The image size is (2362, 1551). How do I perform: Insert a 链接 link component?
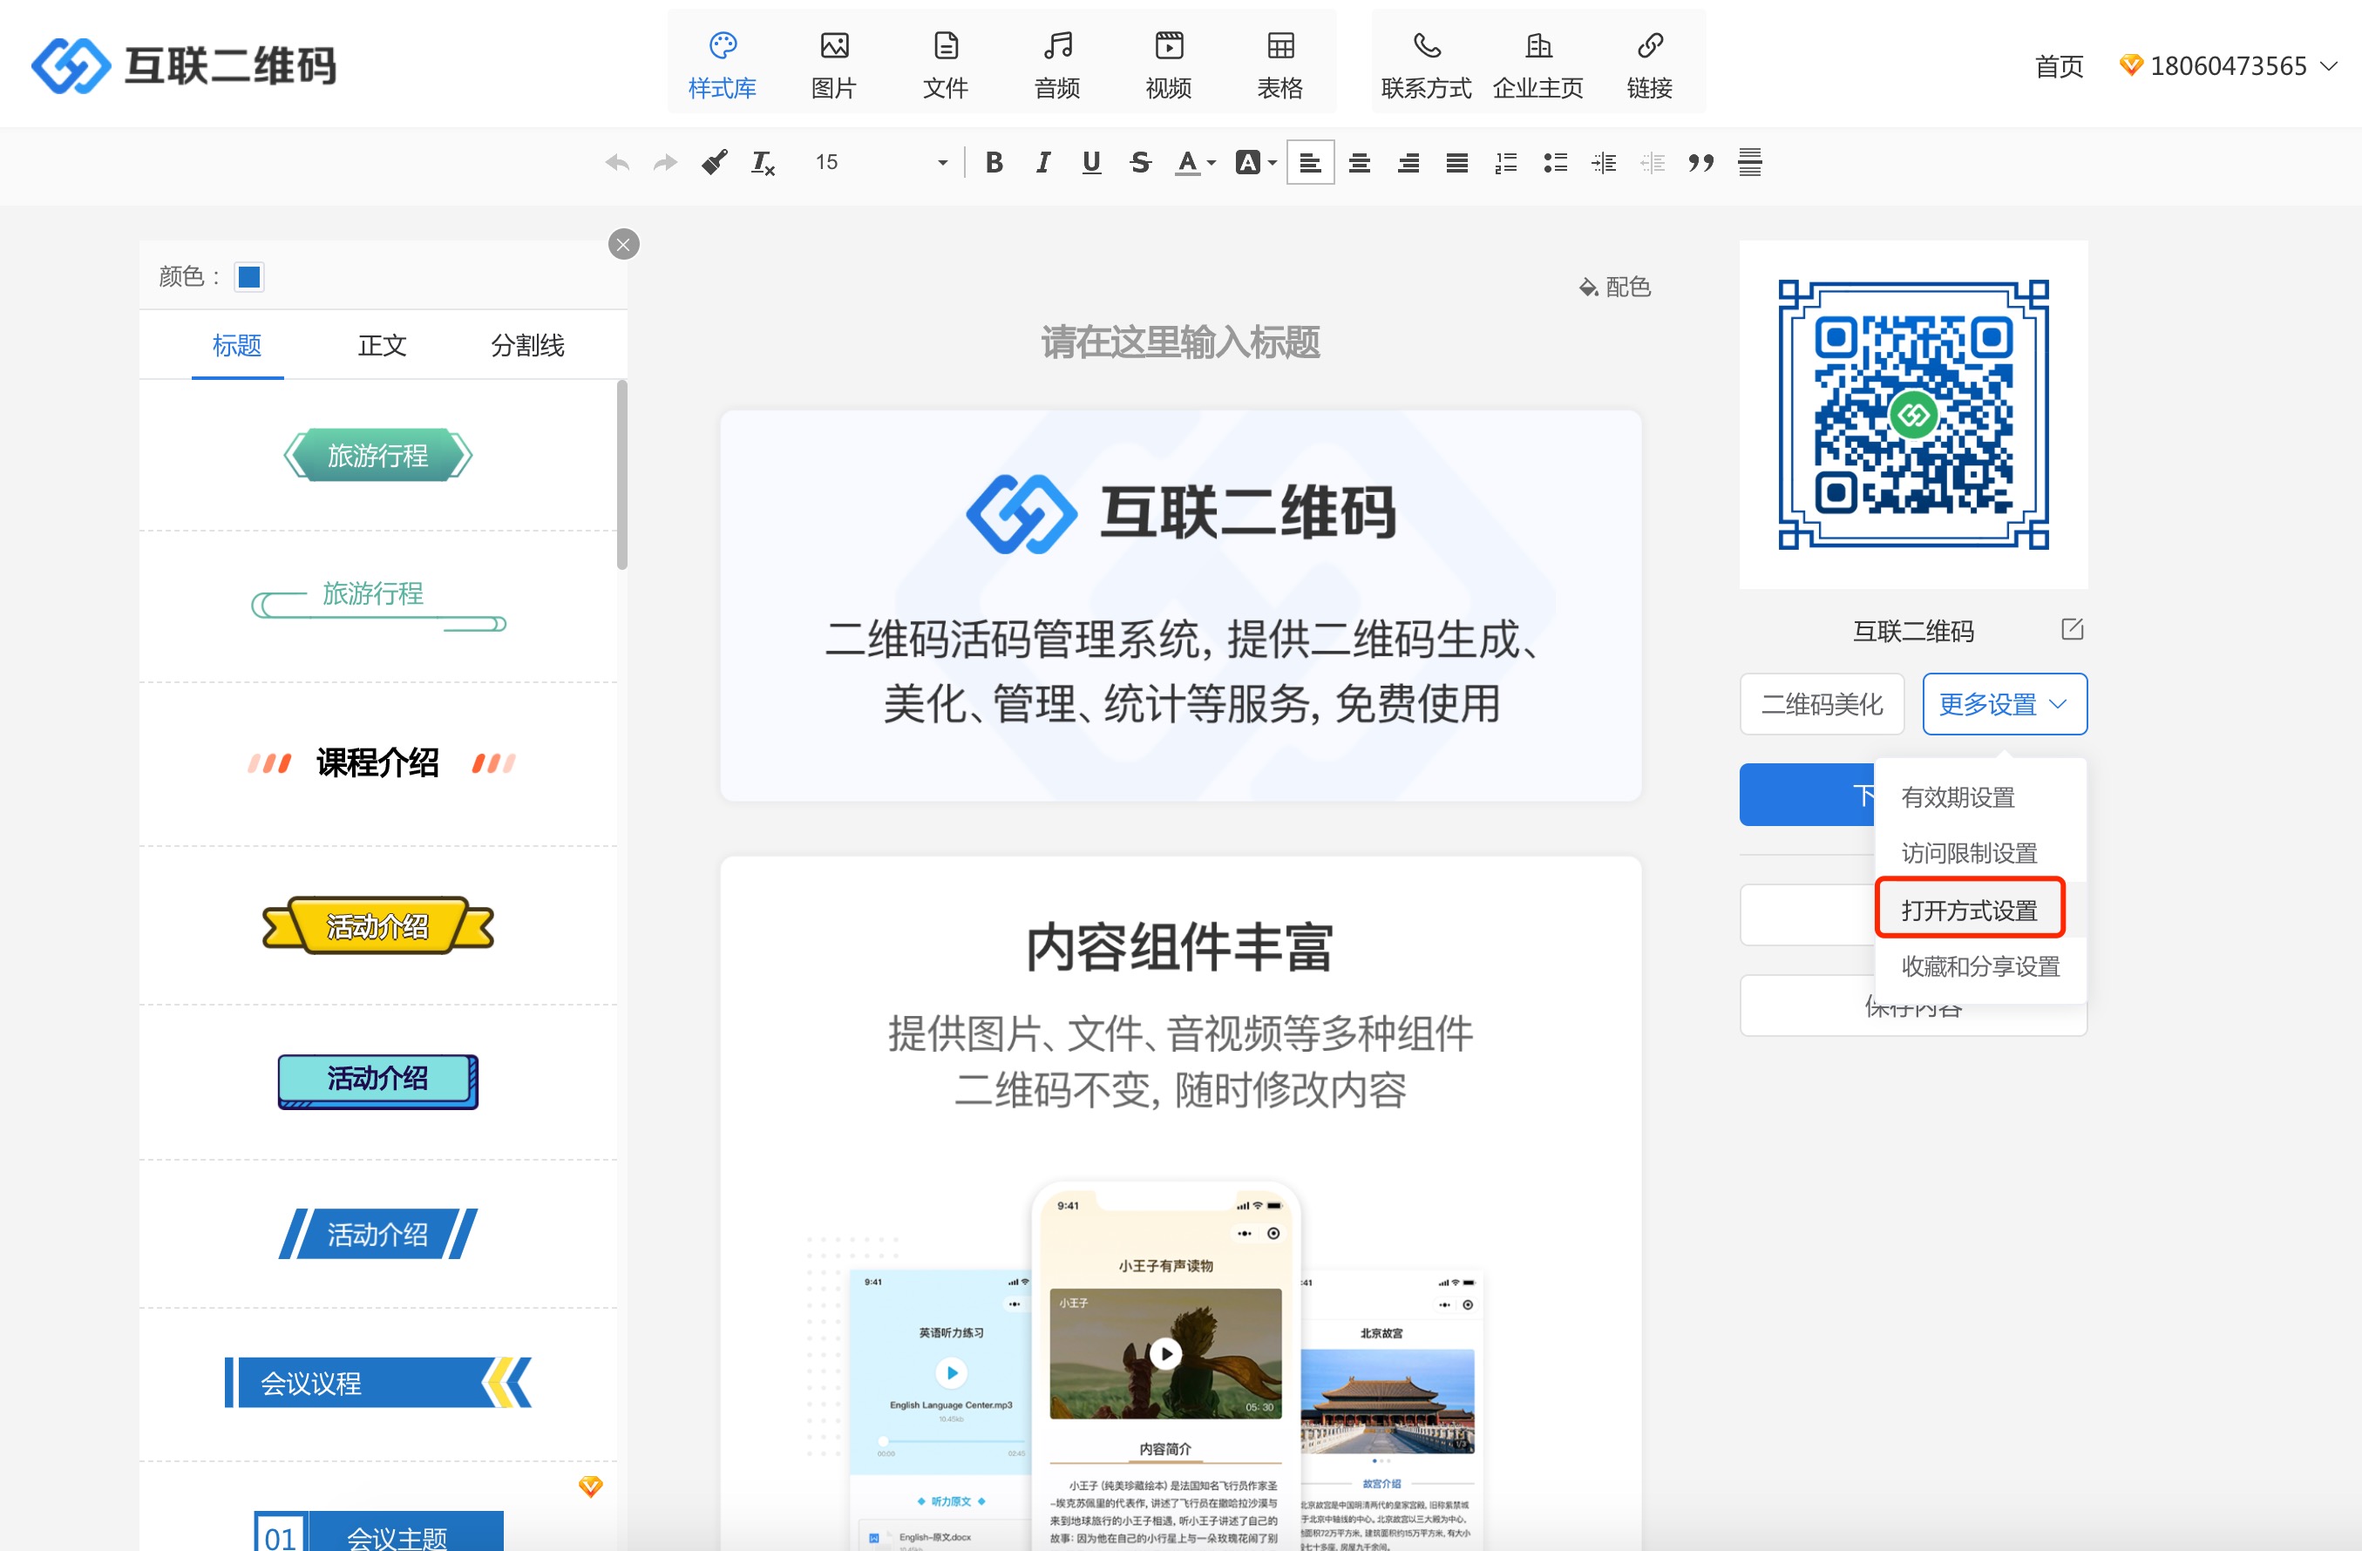click(1649, 65)
